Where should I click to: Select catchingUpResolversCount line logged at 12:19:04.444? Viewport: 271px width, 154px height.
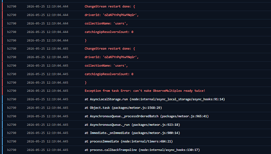click(x=109, y=32)
